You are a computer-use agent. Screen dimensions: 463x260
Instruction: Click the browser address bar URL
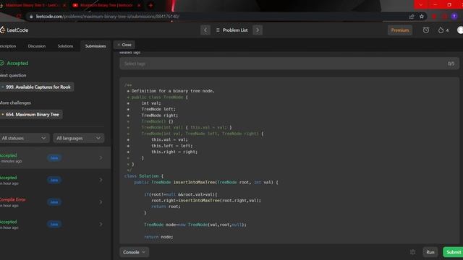click(x=108, y=17)
